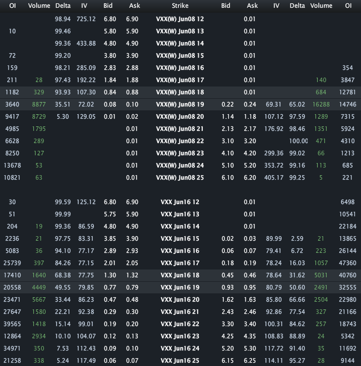Click the right-side Volume column header
Screen dimensions: 361x366
[x=321, y=6]
